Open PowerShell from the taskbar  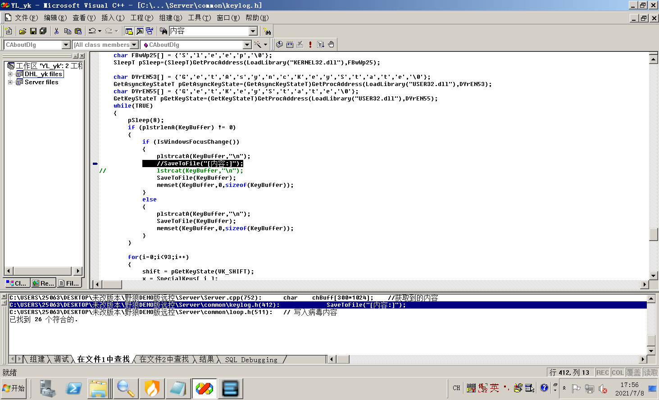(x=73, y=388)
